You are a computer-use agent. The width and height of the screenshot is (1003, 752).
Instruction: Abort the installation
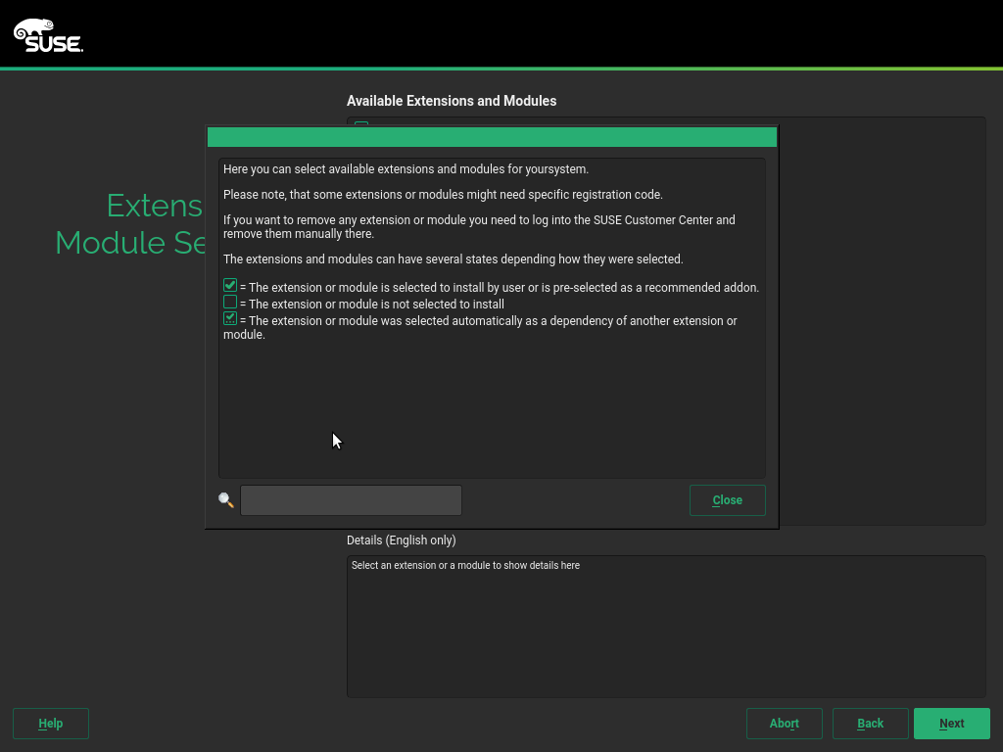784,724
